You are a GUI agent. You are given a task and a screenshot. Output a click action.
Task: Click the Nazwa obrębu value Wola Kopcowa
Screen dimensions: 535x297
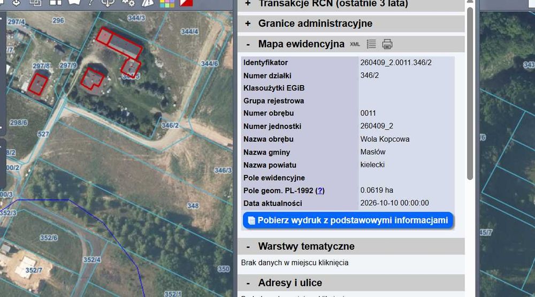(x=385, y=139)
